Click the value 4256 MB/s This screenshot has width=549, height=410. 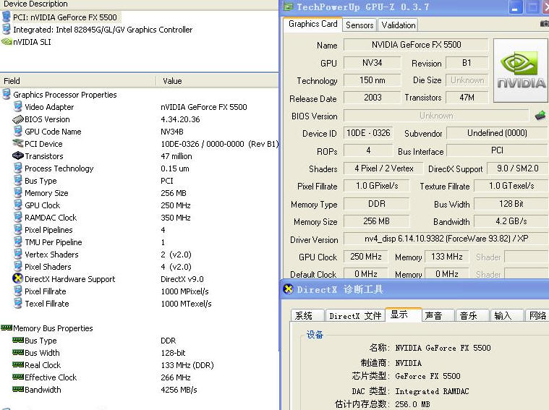click(179, 390)
